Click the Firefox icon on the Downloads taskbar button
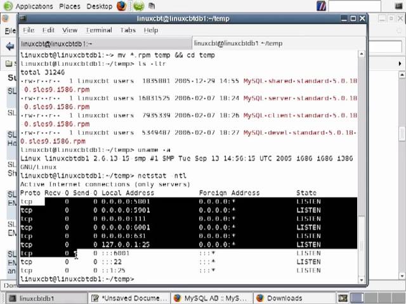406x304 pixels. pos(260,298)
